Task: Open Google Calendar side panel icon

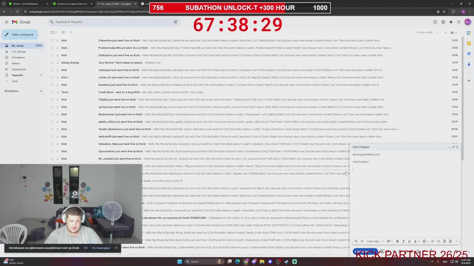Action: click(x=468, y=33)
